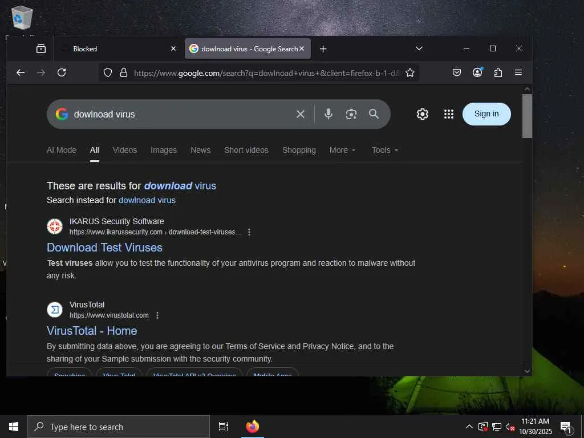Go forward to the next page
Viewport: 584px width, 438px height.
pos(41,72)
